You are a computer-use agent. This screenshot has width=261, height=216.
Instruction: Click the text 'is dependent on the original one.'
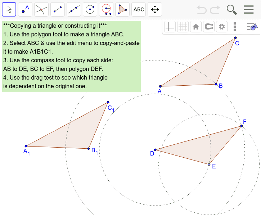[45, 86]
